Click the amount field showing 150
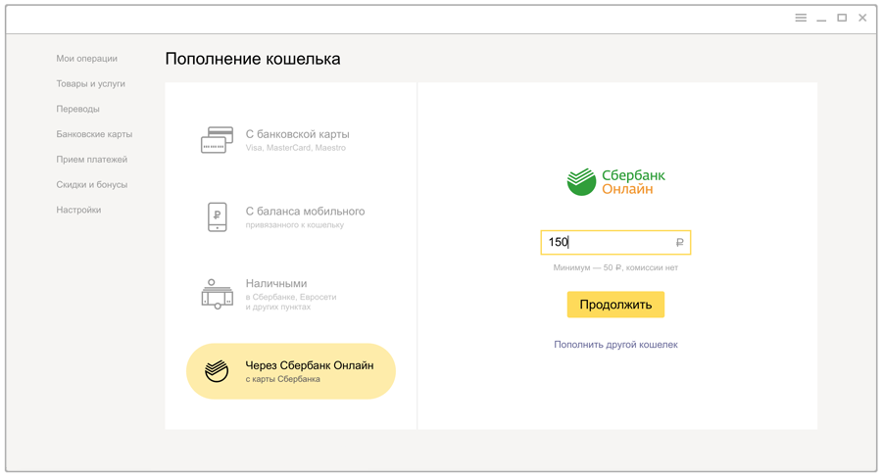Image resolution: width=882 pixels, height=476 pixels. pos(615,242)
